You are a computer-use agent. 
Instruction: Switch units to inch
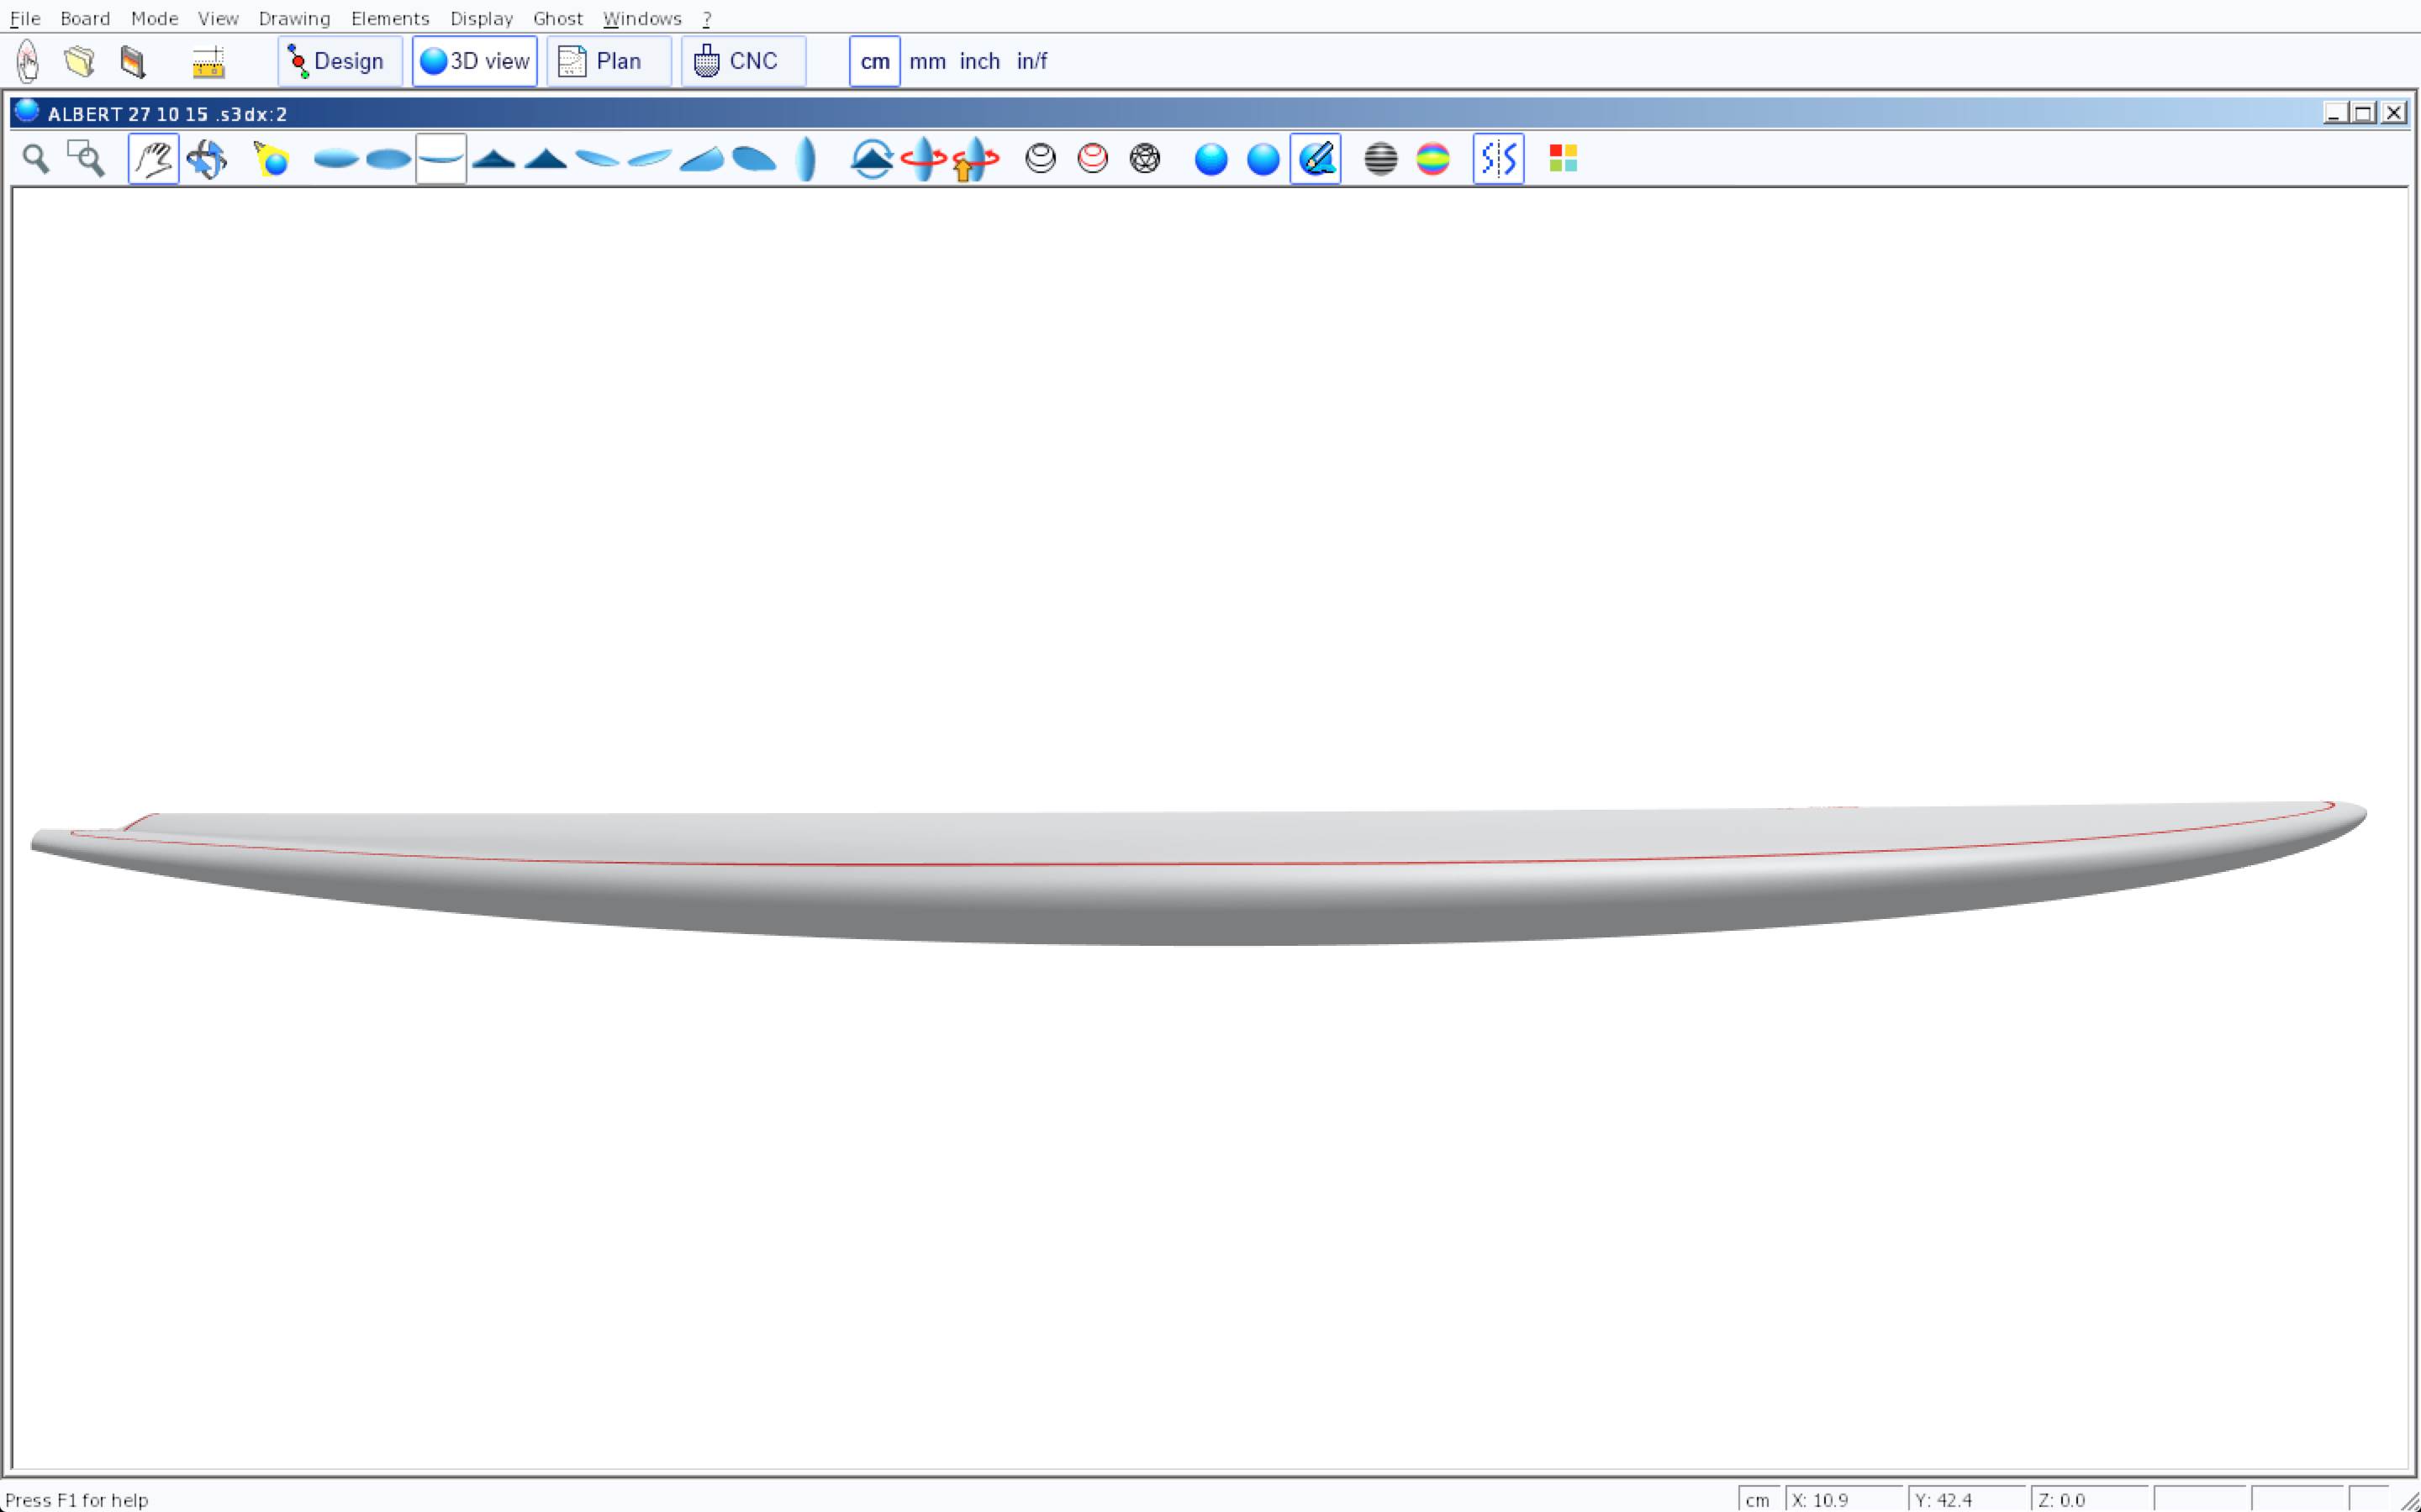point(979,62)
